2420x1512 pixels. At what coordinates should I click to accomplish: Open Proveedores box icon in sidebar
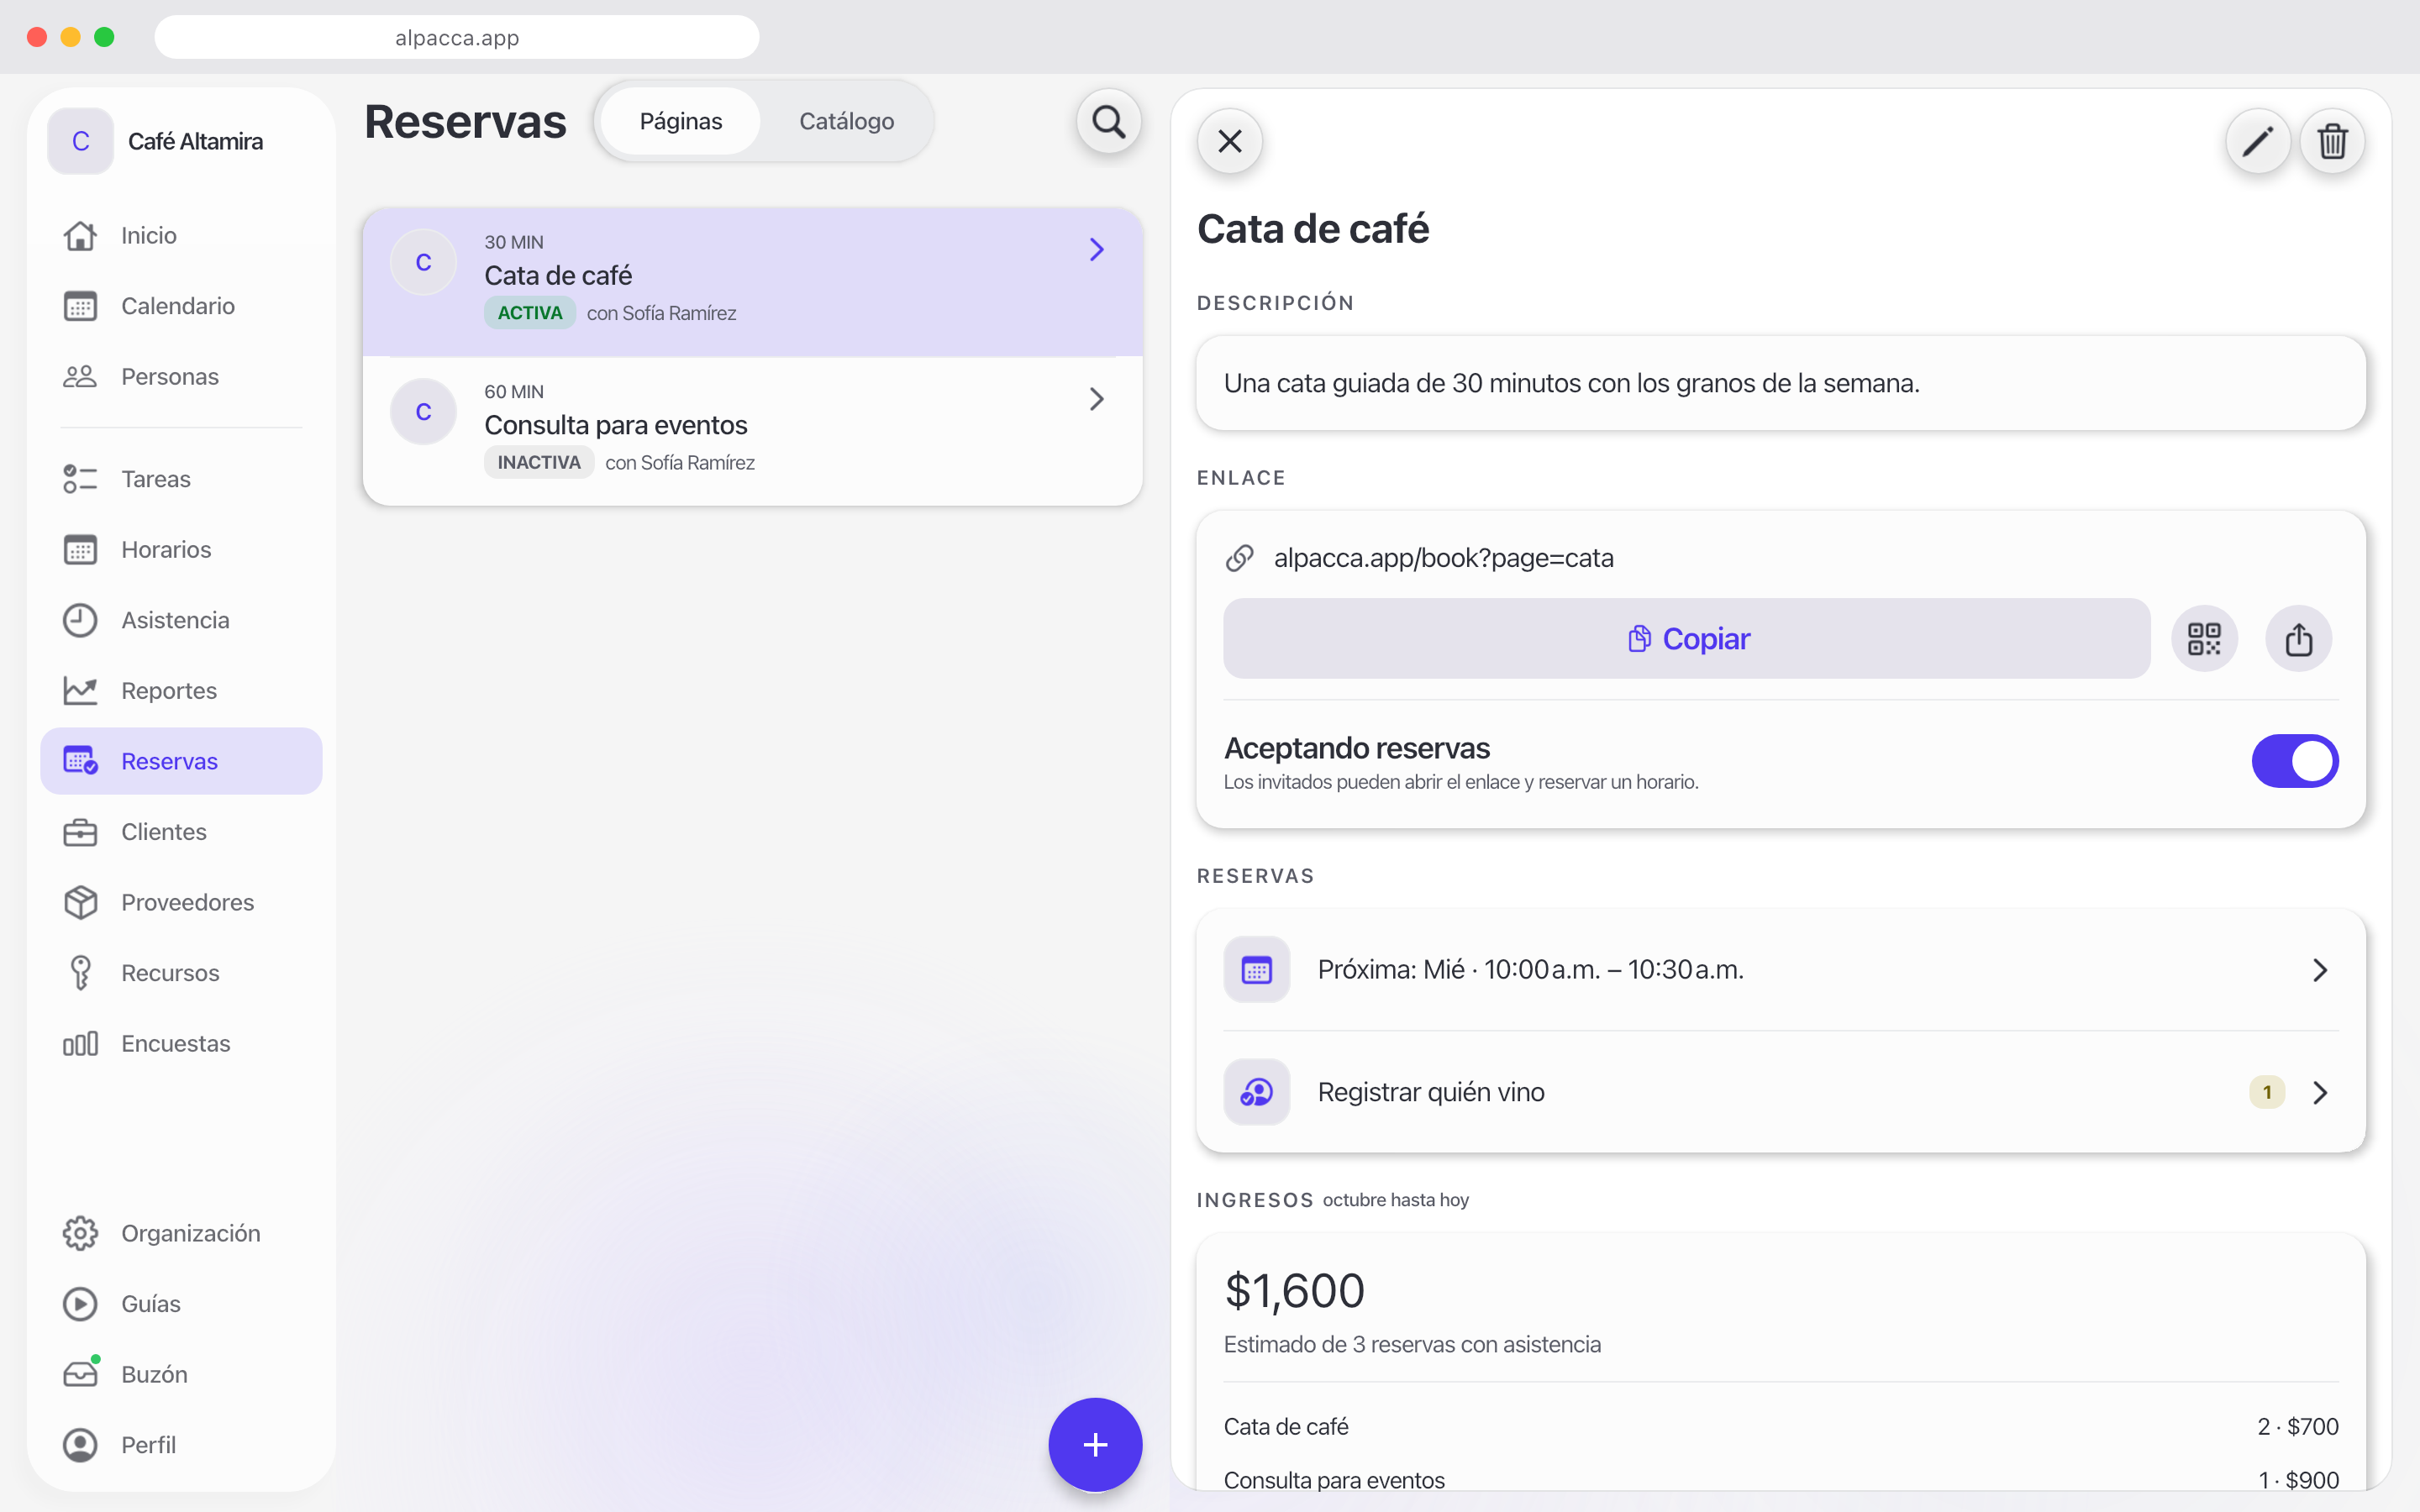[80, 902]
